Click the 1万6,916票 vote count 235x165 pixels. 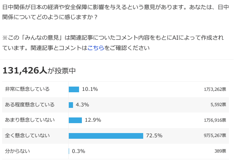click(215, 120)
